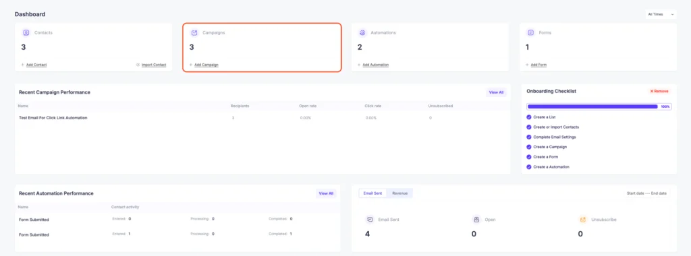Click the Forms card icon

pos(531,32)
